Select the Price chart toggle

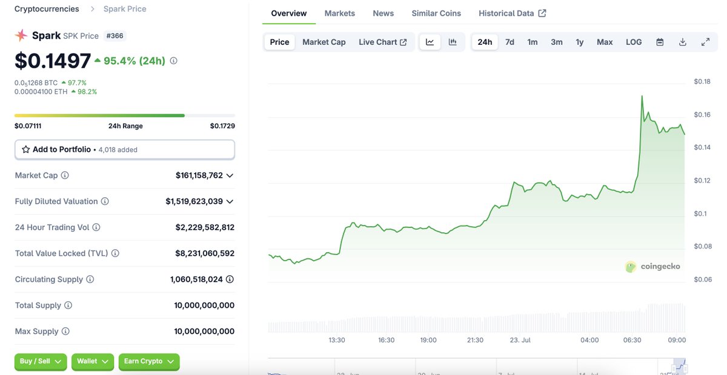(x=280, y=42)
